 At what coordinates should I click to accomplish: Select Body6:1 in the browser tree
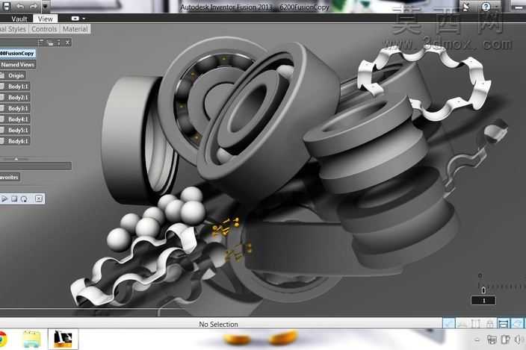[18, 141]
